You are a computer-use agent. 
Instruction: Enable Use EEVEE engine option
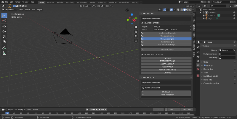tap(167, 42)
